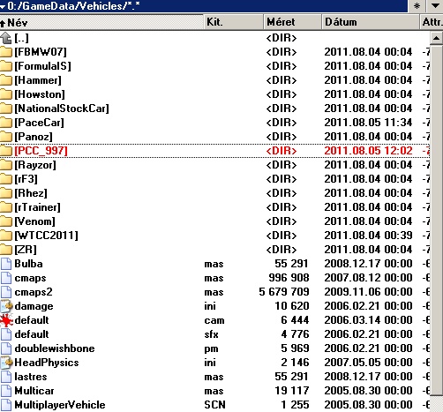Screen dimensions: 443x412
Task: Click the vertical scrollbar track
Action: [x=437, y=403]
